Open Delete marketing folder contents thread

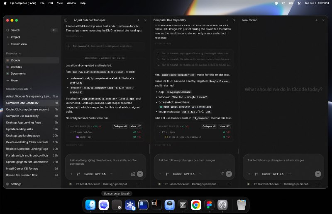(32, 142)
